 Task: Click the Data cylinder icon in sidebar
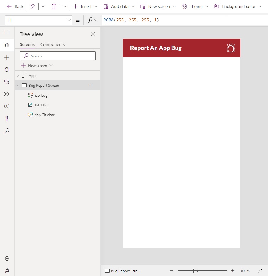coord(7,70)
